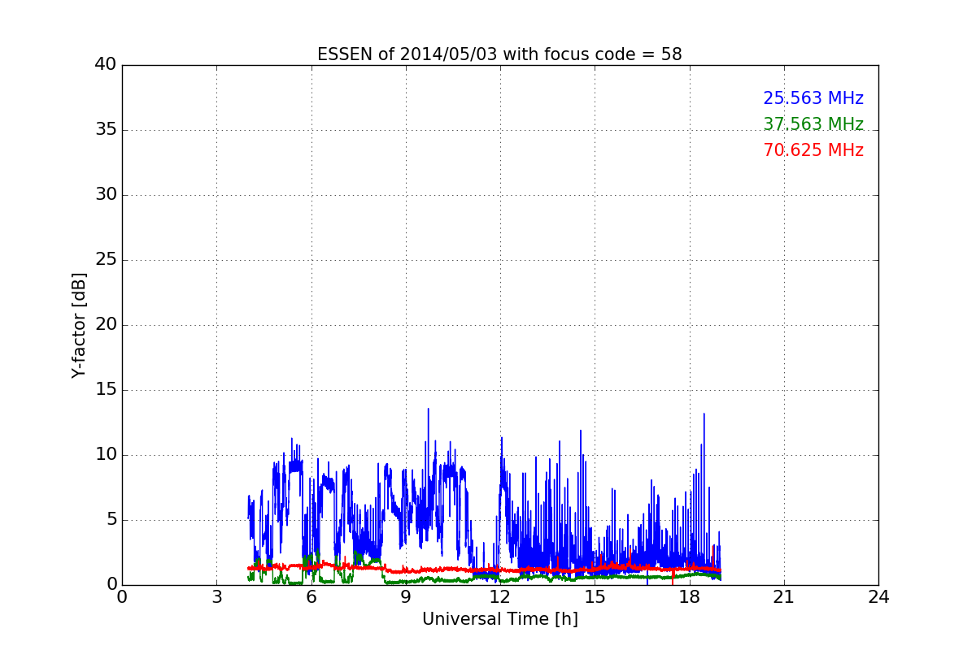Viewport: 976px width, 650px height.
Task: Select the red '70.625 MHz' legend label
Action: [813, 150]
